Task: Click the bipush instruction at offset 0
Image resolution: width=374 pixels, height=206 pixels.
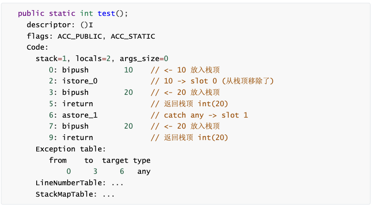Action: 75,70
